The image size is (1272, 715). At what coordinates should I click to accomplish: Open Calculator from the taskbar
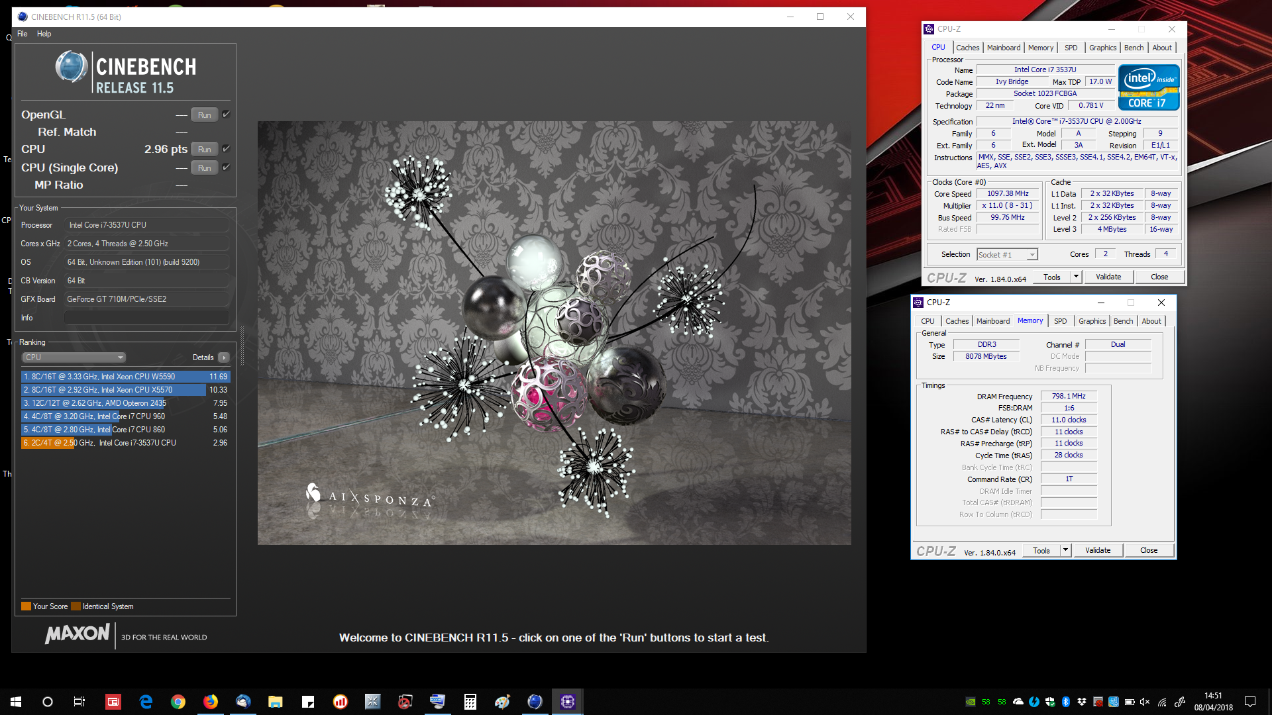[470, 702]
